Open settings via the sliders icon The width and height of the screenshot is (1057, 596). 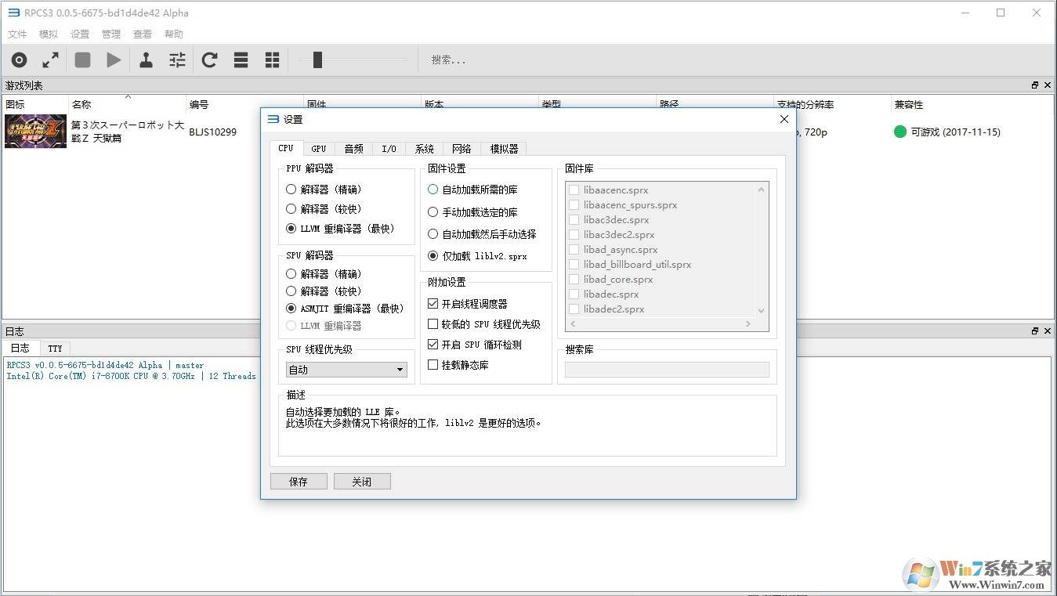pos(176,60)
